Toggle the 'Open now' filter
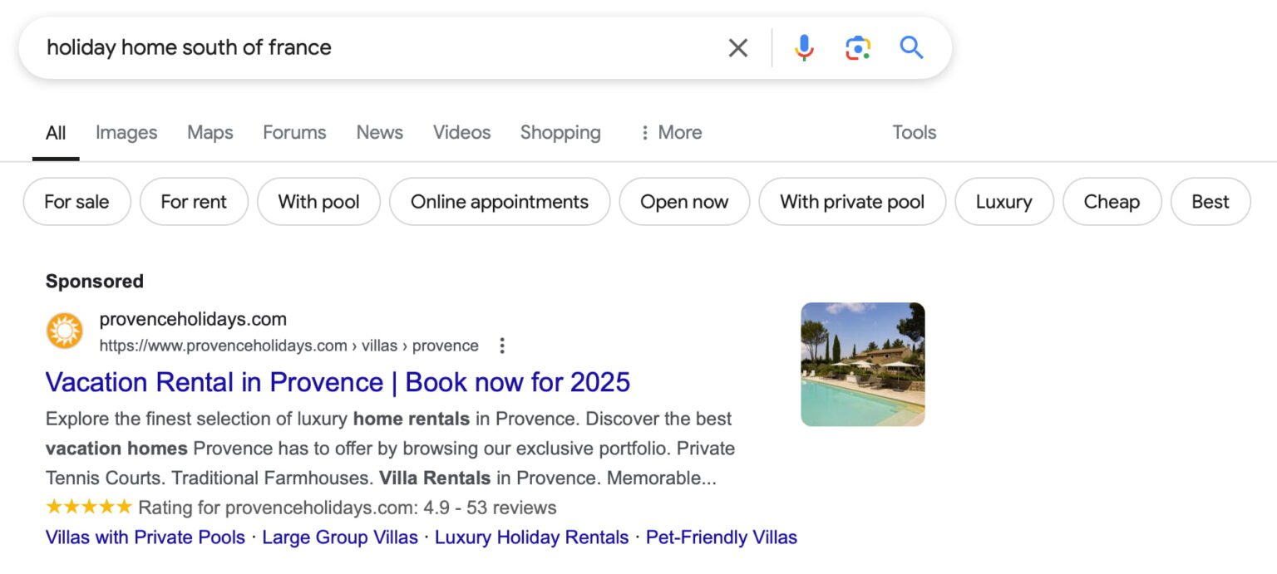This screenshot has width=1277, height=574. [x=684, y=201]
